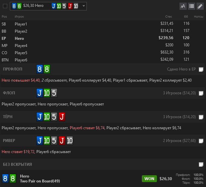Click the grey 5 card in Флоп row
Viewport: 206px width, 187px height.
[x=54, y=93]
